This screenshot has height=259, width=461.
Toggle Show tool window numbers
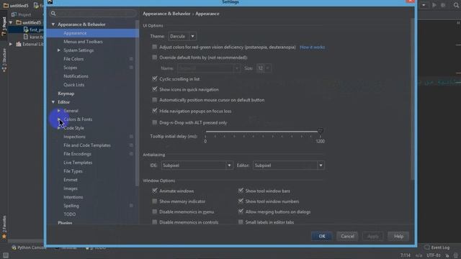tap(241, 201)
